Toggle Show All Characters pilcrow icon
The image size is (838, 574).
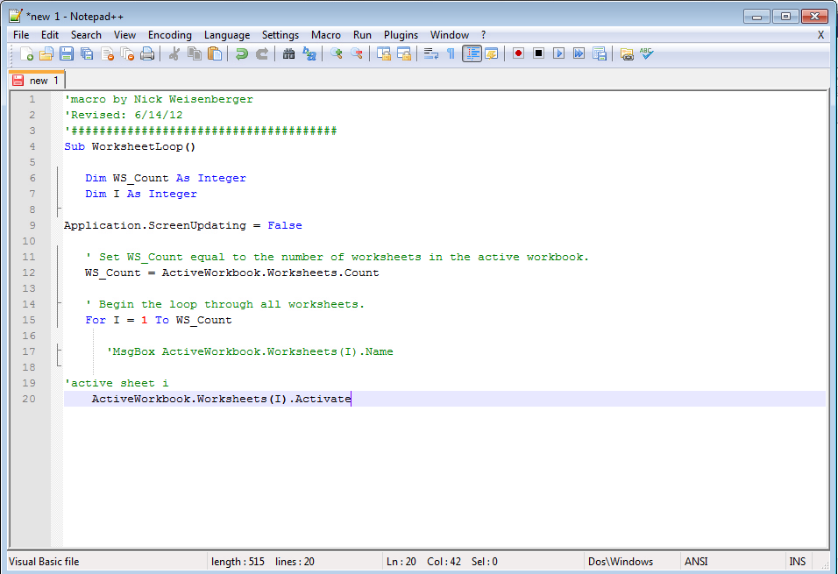coord(451,53)
